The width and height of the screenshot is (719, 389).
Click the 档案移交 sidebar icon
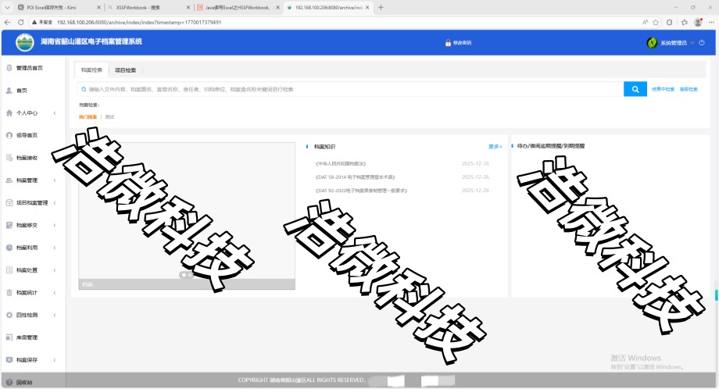9,225
